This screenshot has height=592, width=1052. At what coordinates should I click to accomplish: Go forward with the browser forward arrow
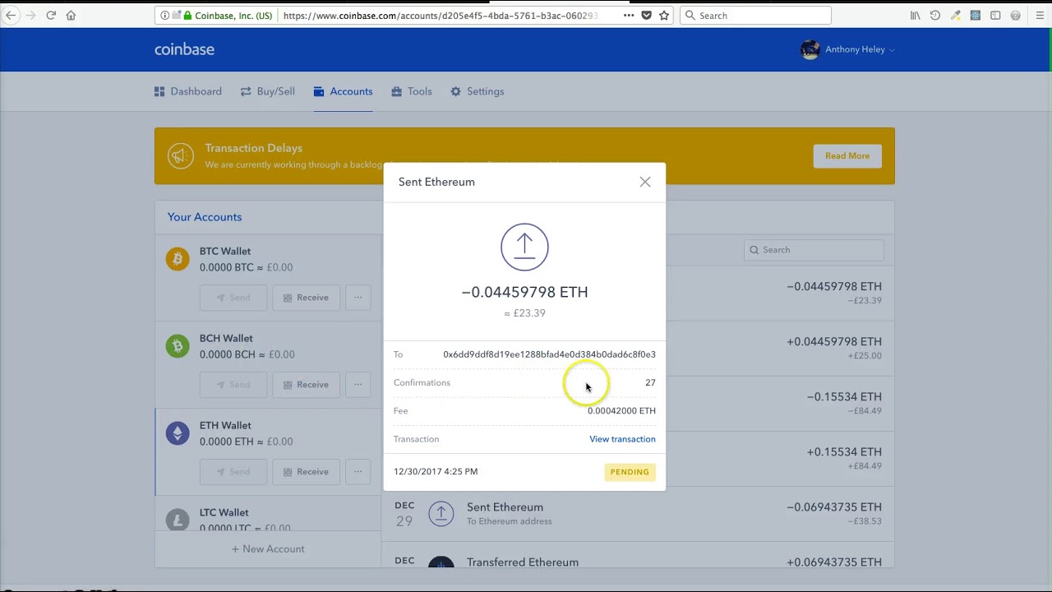[31, 16]
